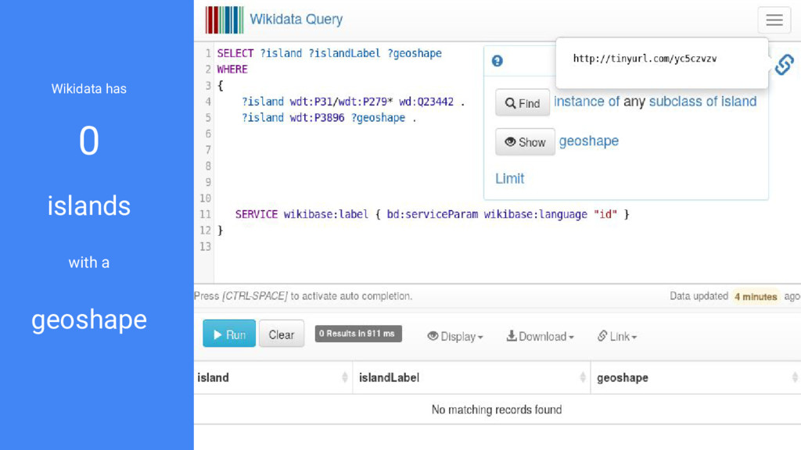
Task: Sort results by islandLabel column
Action: (x=472, y=377)
